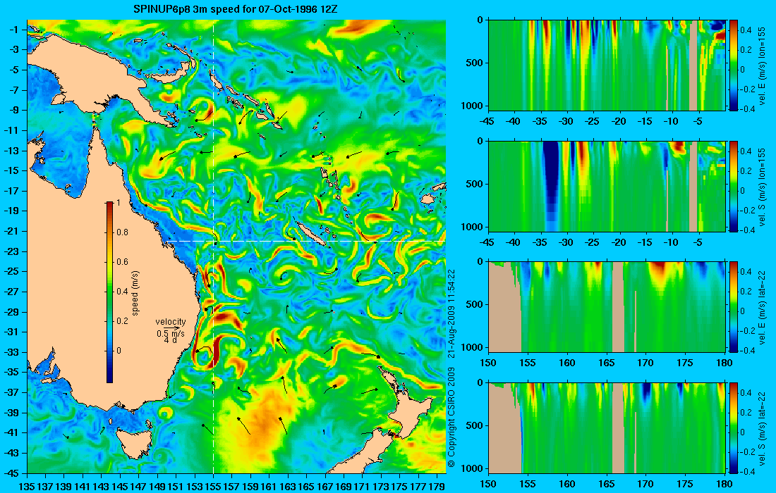Click longitude tick "135" on the main map axis
The image size is (776, 493).
(26, 487)
